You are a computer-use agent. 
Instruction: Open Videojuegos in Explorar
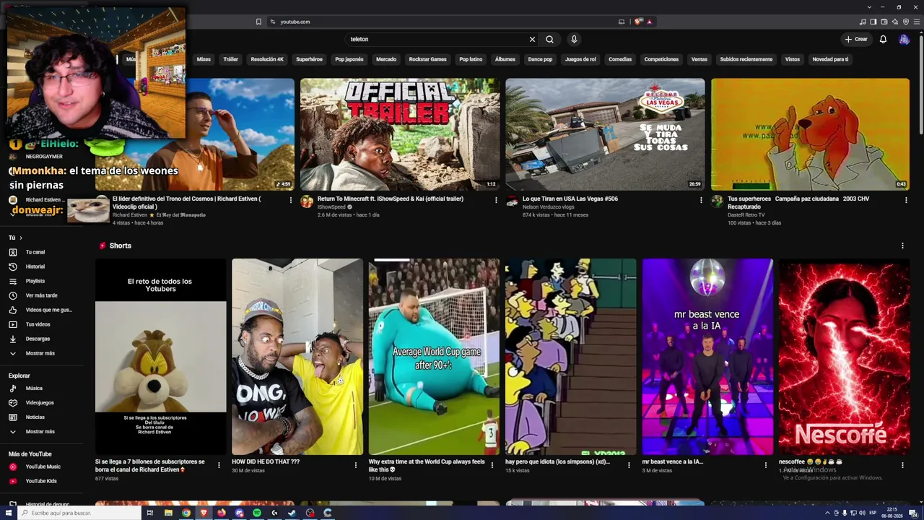point(41,403)
